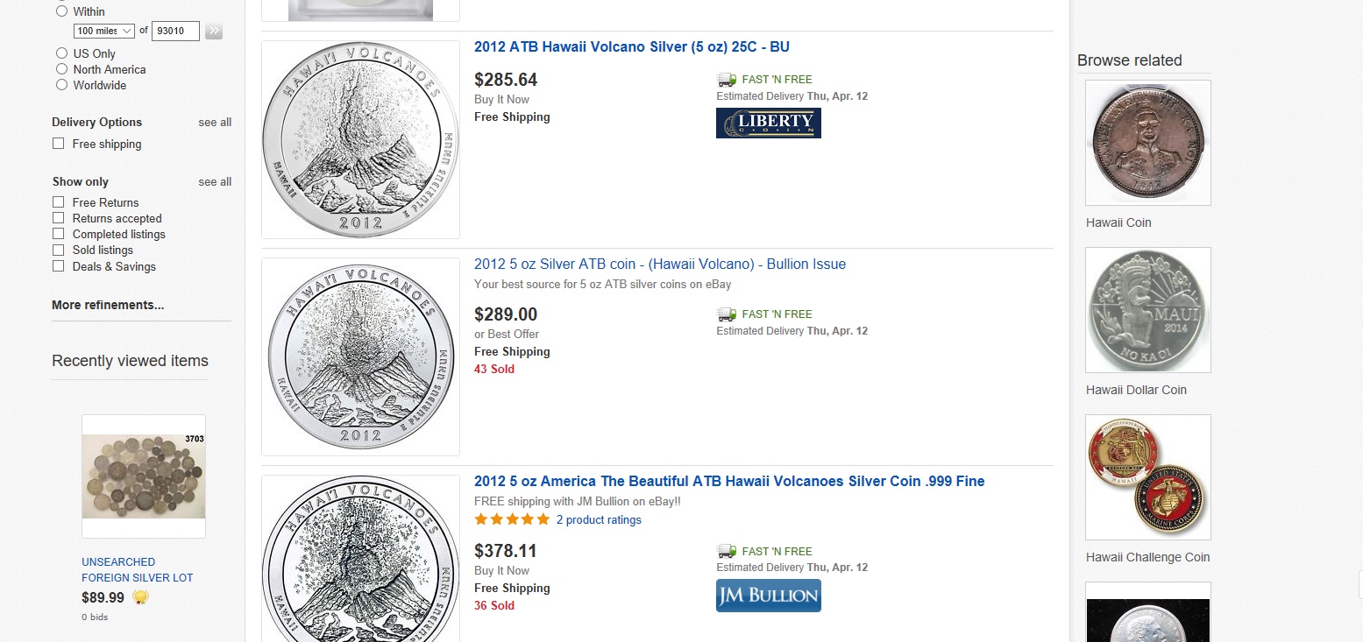
Task: Select the US Only radio option
Action: tap(61, 53)
